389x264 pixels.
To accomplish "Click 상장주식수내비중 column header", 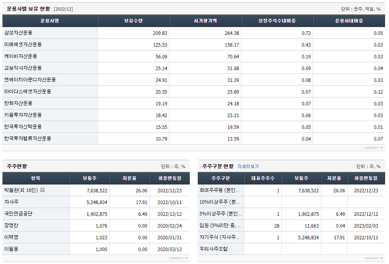I will 277,21.
